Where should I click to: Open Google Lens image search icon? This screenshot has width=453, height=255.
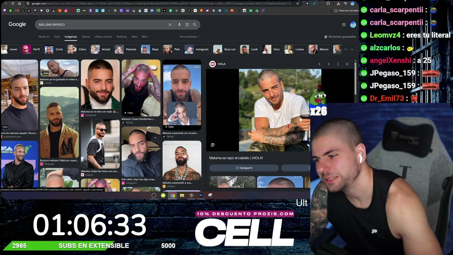(187, 24)
